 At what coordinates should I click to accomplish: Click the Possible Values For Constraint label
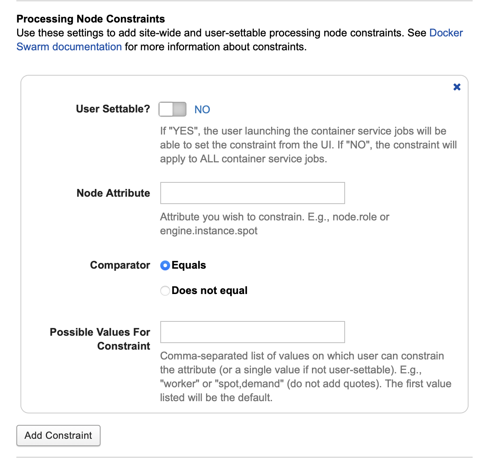pyautogui.click(x=100, y=339)
